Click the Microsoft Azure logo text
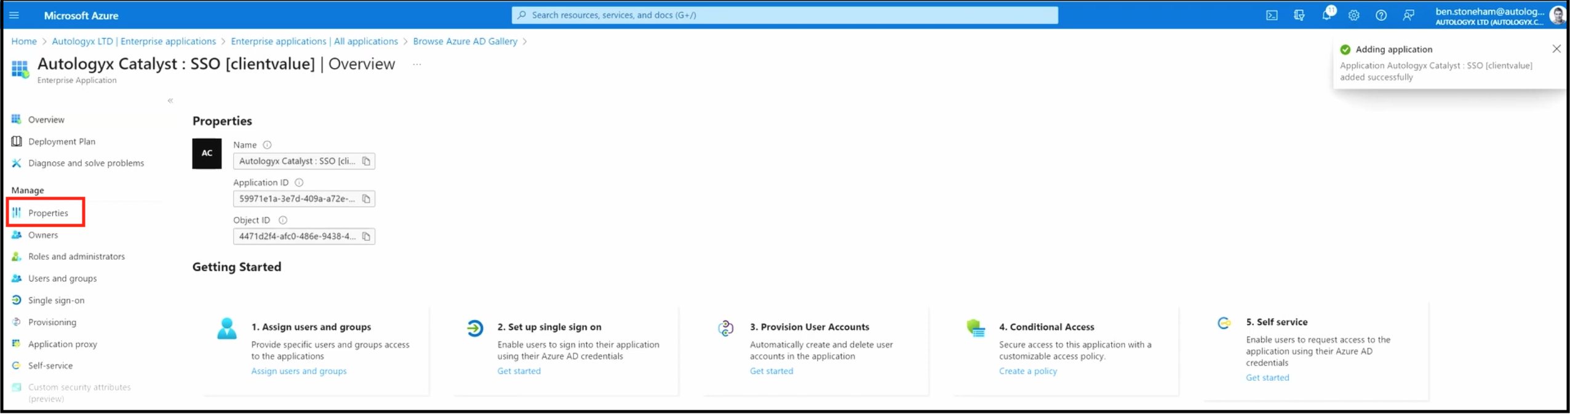This screenshot has height=414, width=1570. click(x=81, y=15)
